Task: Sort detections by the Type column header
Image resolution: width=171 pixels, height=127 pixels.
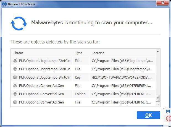Action: coord(79,53)
